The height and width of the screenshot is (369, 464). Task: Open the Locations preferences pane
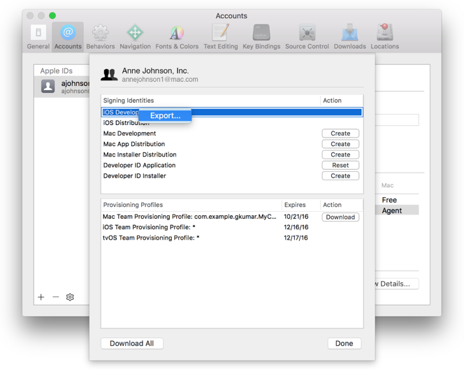pos(385,37)
